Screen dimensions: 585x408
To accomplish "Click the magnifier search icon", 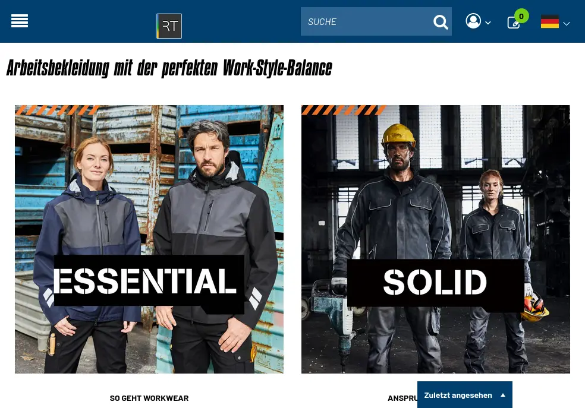I will point(441,22).
